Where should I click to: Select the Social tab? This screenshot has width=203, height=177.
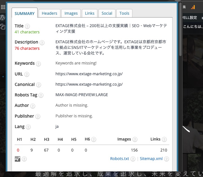pyautogui.click(x=107, y=13)
